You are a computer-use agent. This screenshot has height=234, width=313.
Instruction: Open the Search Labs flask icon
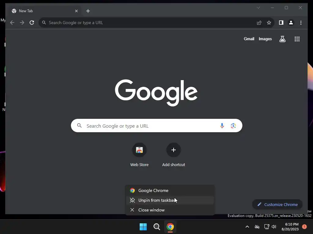282,39
